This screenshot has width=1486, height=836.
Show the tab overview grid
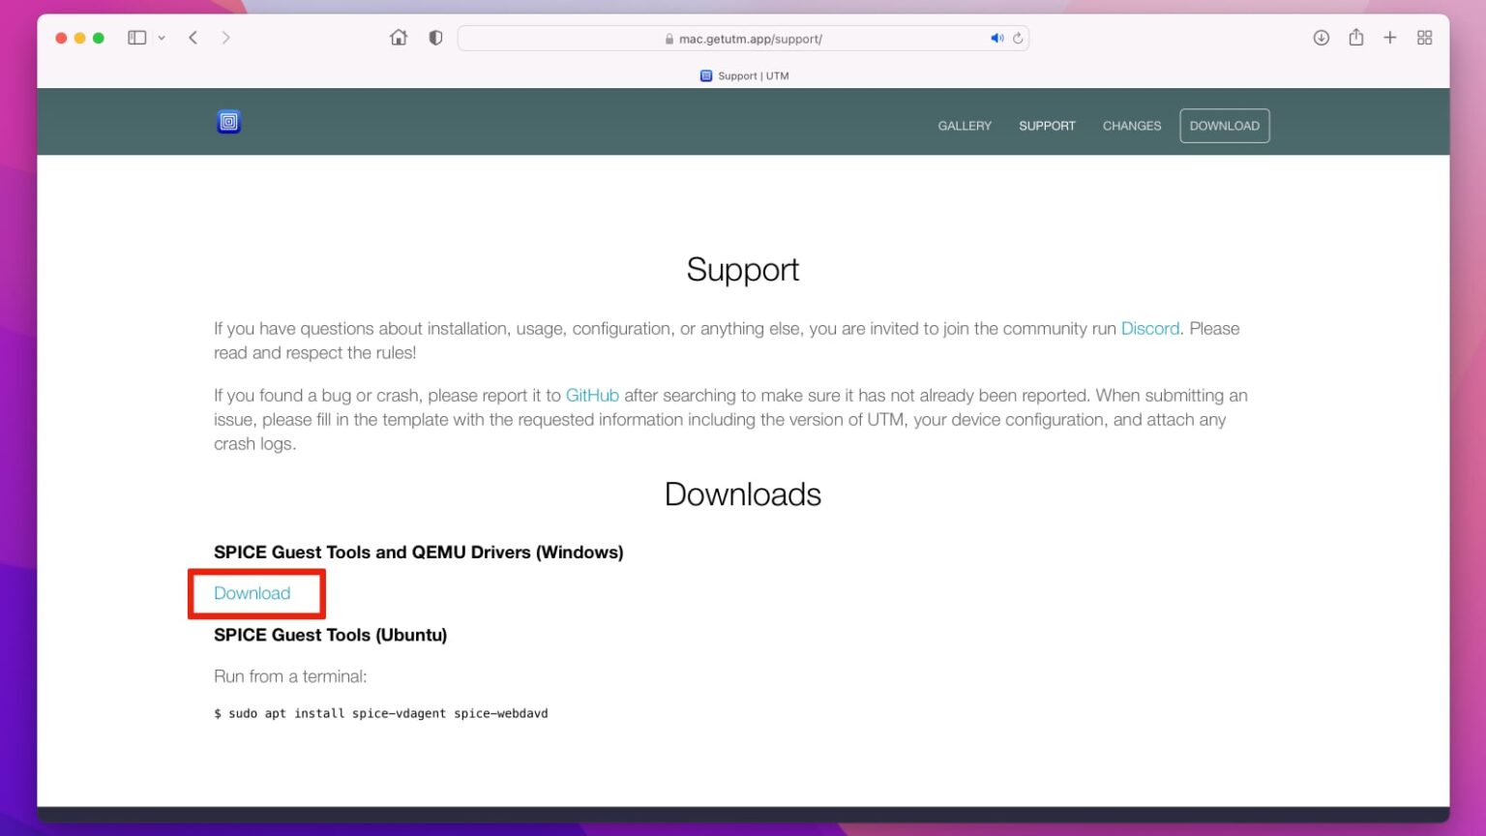[x=1424, y=38]
